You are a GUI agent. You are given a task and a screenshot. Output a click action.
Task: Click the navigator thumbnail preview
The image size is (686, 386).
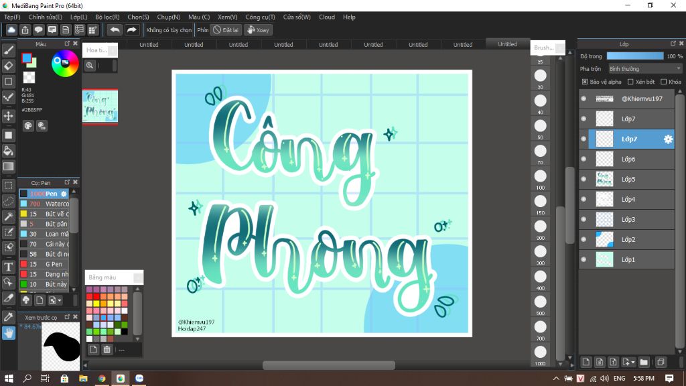coord(100,107)
